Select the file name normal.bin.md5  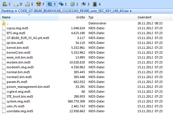click(18, 72)
